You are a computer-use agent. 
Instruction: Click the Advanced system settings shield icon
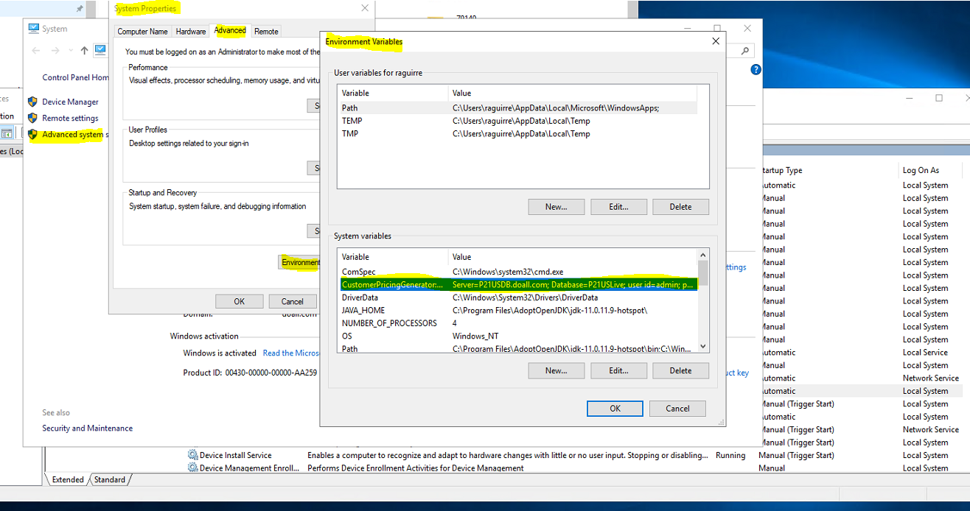pyautogui.click(x=32, y=134)
